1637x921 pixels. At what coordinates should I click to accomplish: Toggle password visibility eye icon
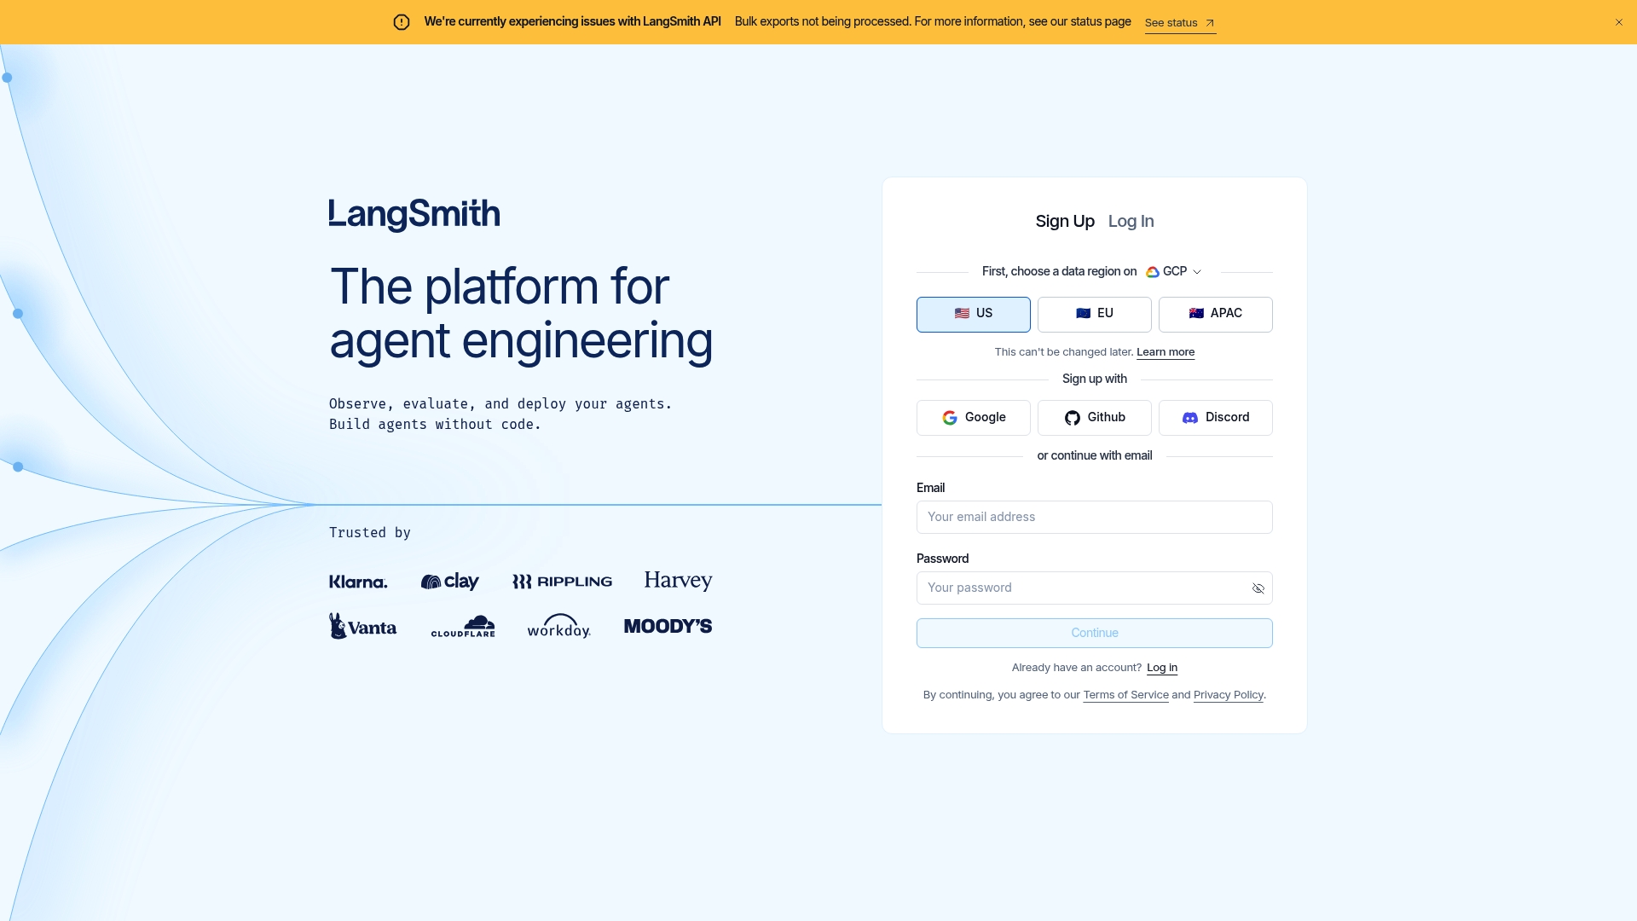point(1258,588)
